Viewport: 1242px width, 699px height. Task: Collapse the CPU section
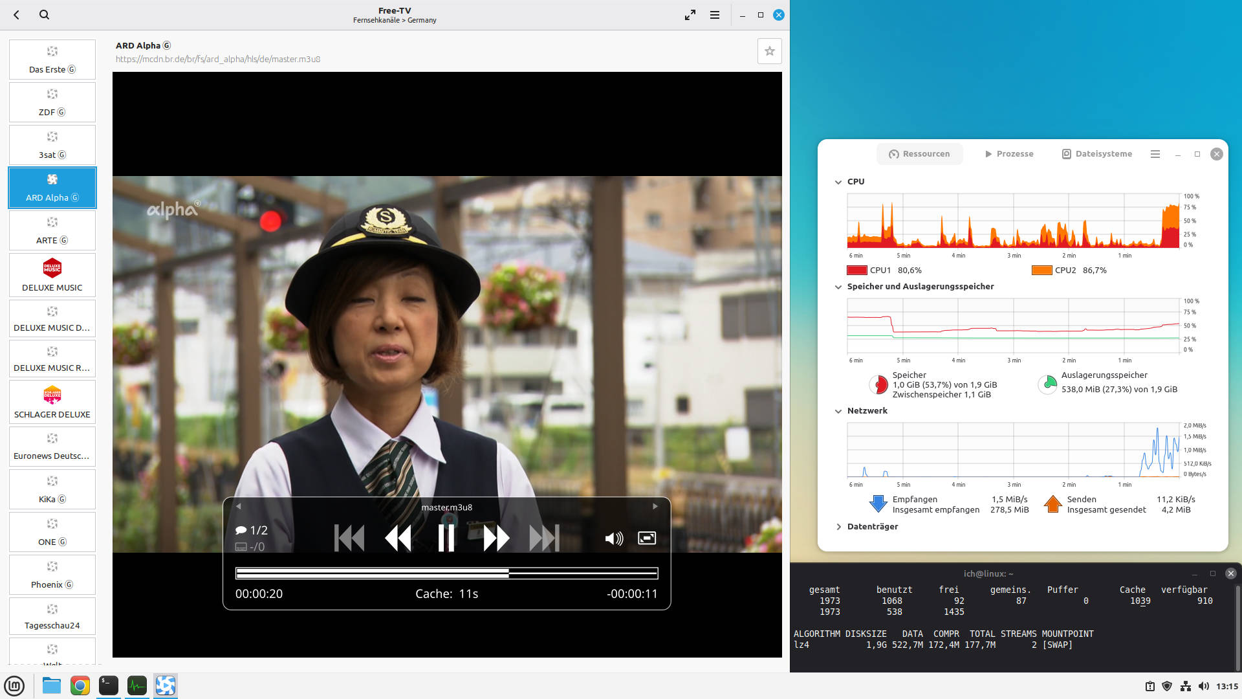(838, 182)
